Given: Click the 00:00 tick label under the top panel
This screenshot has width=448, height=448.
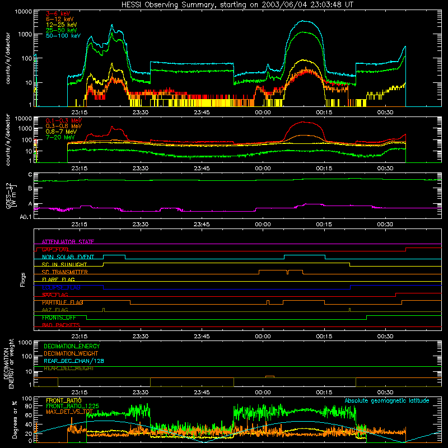Looking at the screenshot, I should click(263, 113).
